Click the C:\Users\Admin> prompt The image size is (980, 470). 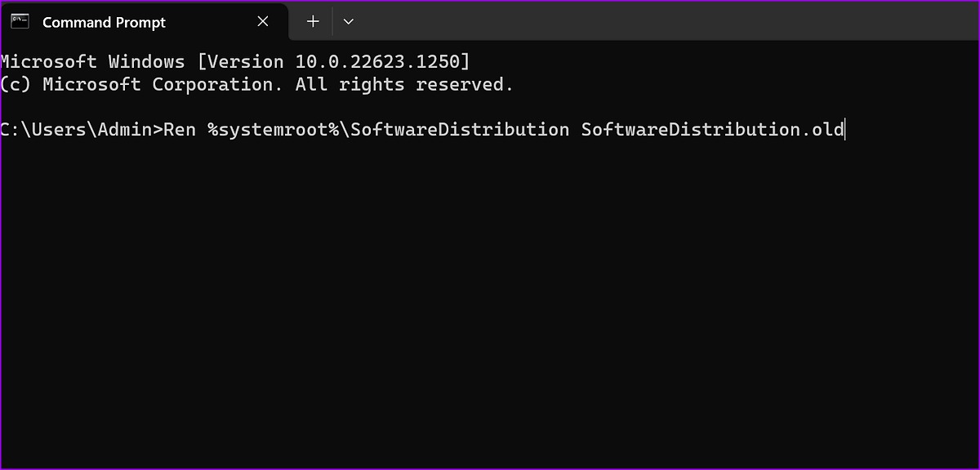pos(82,129)
